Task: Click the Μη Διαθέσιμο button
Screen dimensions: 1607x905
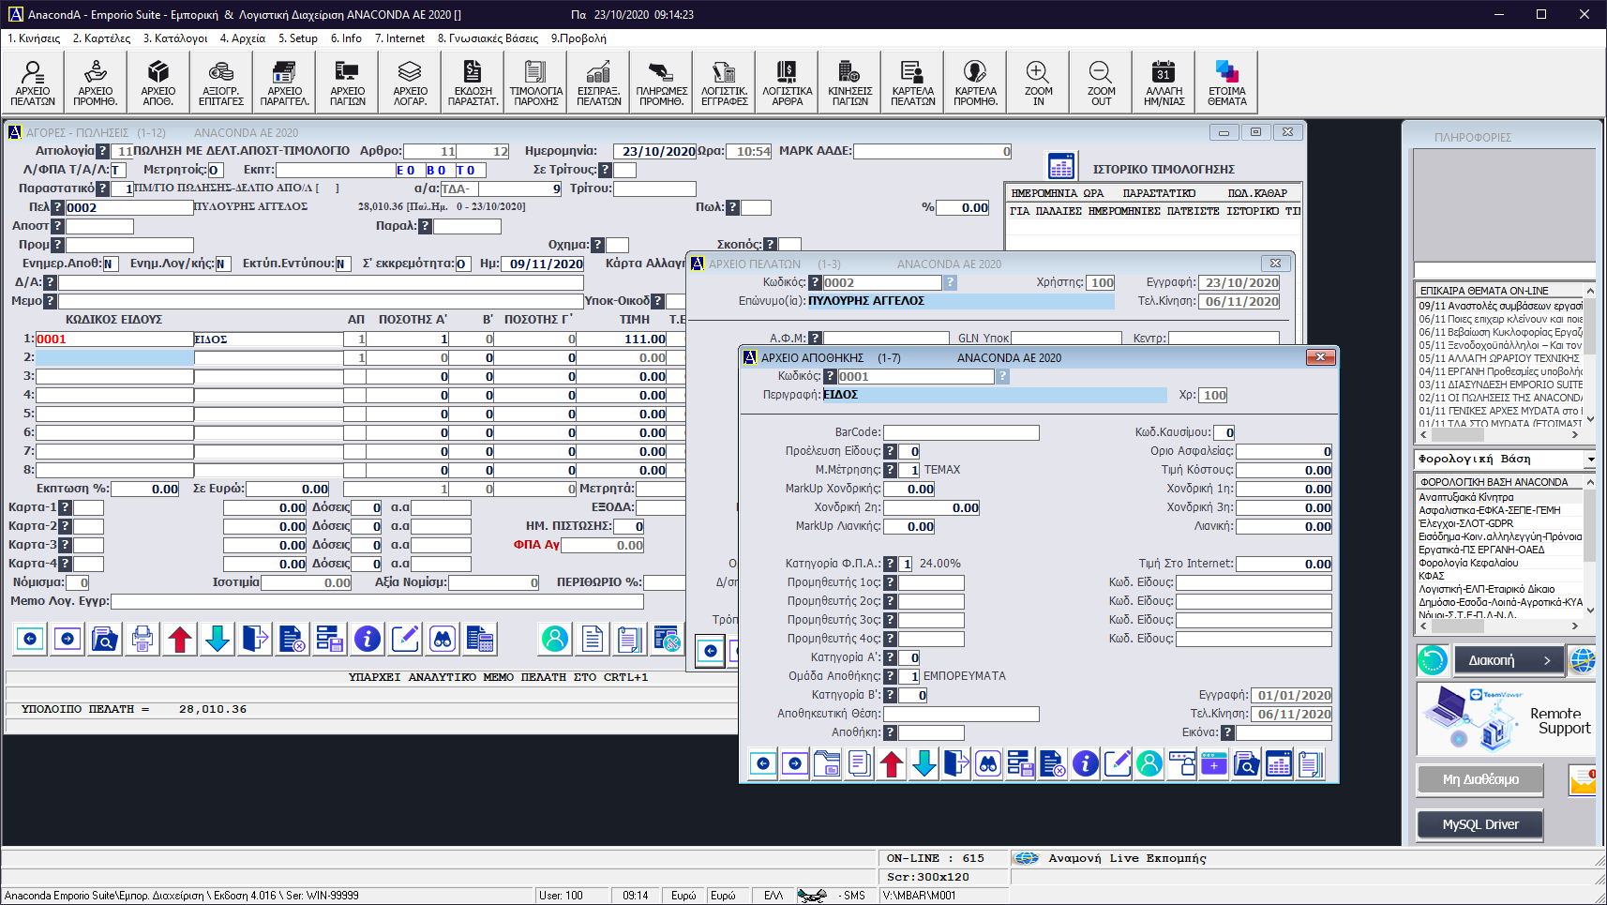Action: click(1480, 779)
